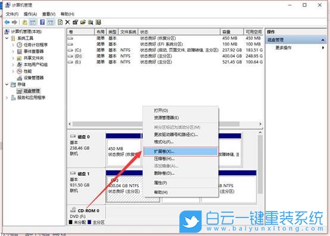Sort by the 布局 column header
330x236 pixels.
tap(101, 32)
